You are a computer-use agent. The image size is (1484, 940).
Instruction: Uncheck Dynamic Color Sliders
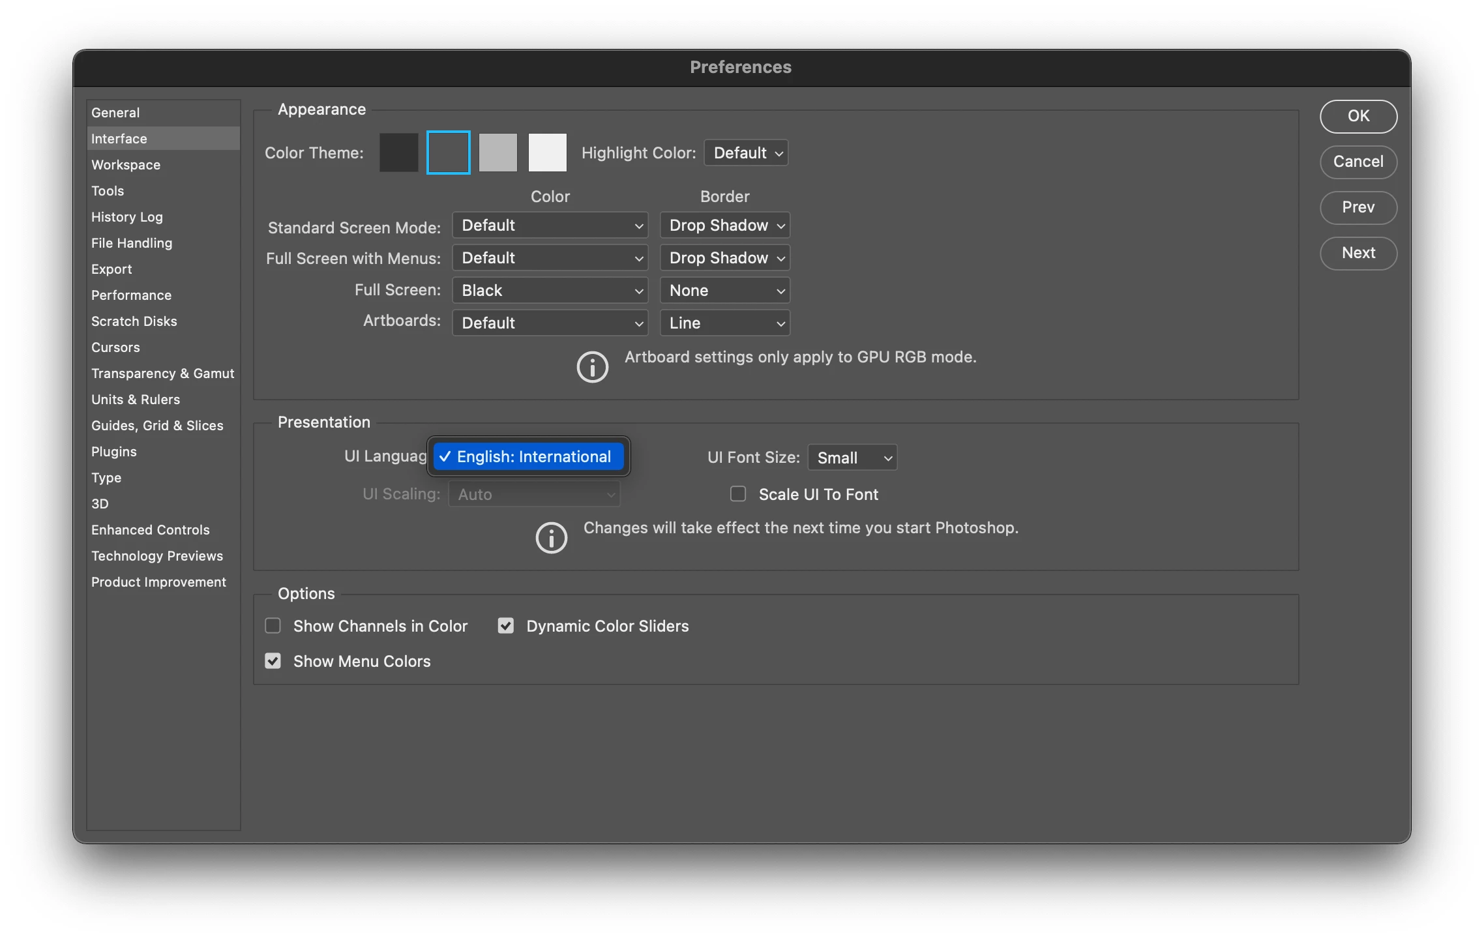(506, 626)
